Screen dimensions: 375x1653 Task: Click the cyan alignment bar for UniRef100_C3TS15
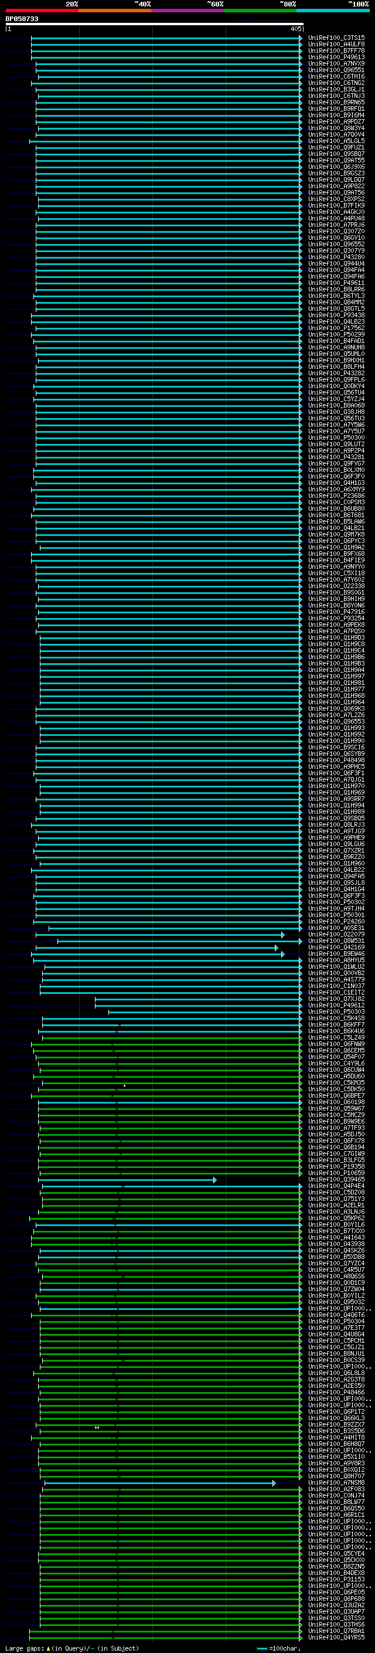click(x=166, y=38)
